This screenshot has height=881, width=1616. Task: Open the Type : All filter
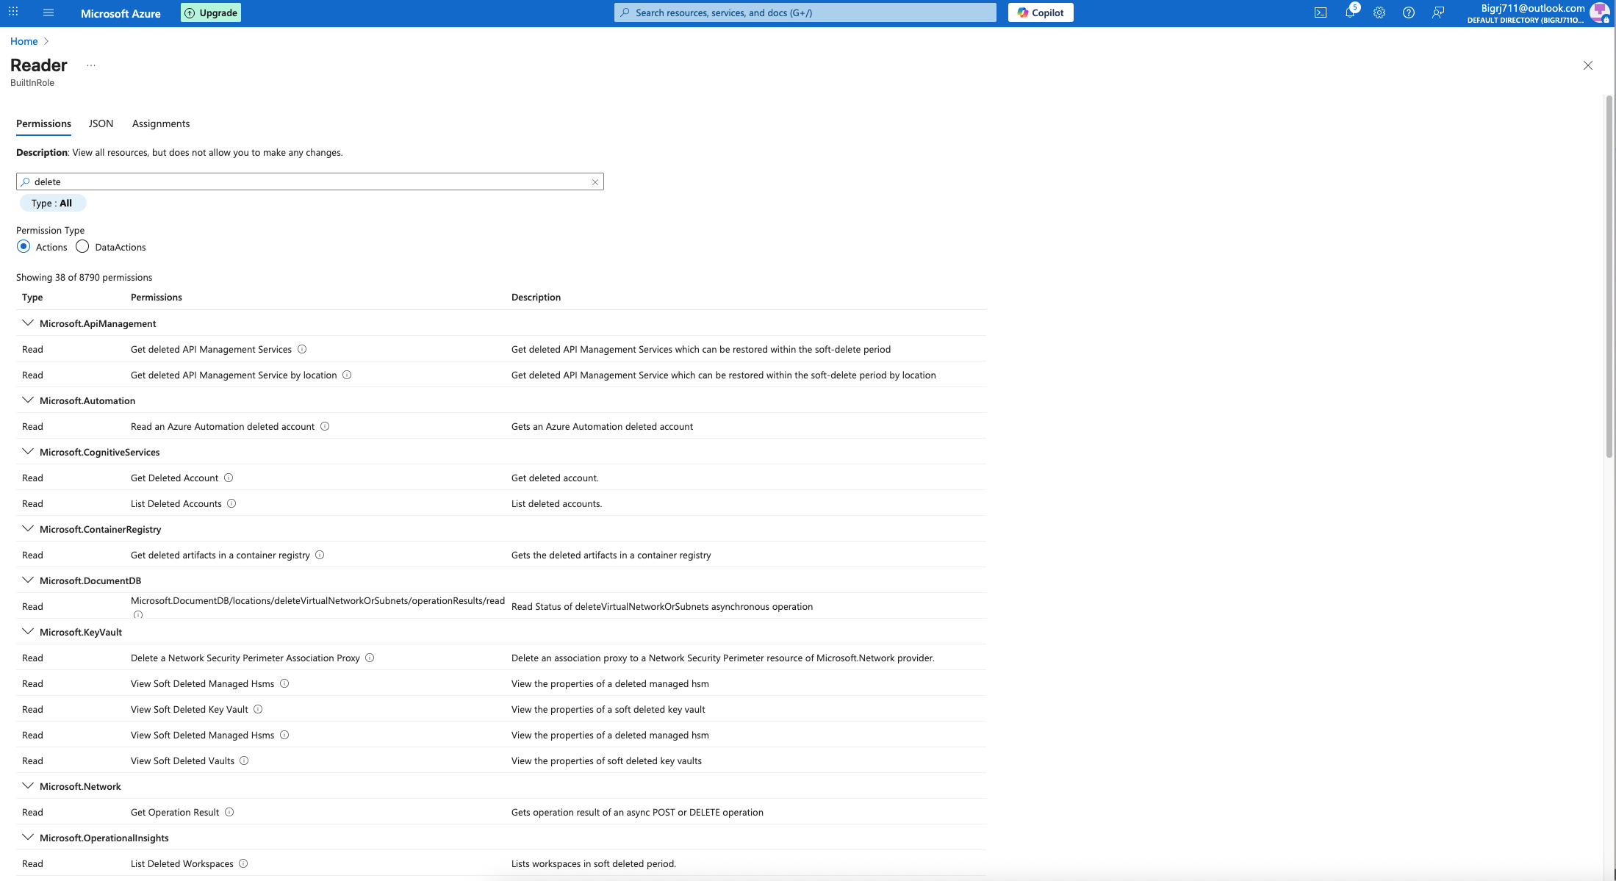point(51,204)
